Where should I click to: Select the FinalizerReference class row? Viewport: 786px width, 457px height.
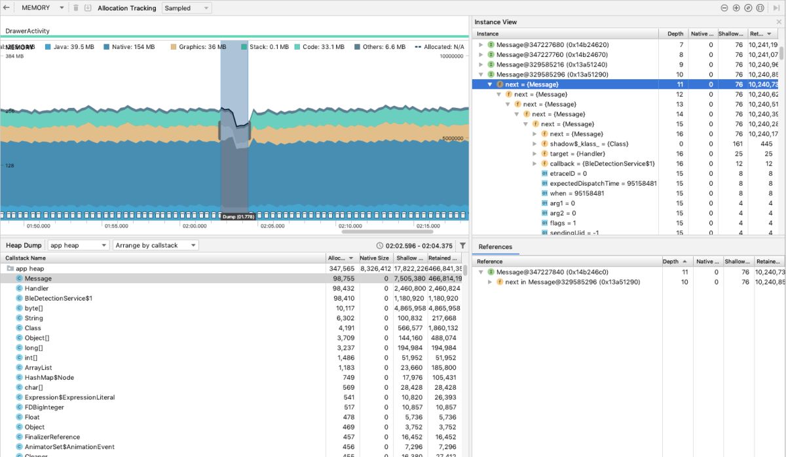(233, 437)
